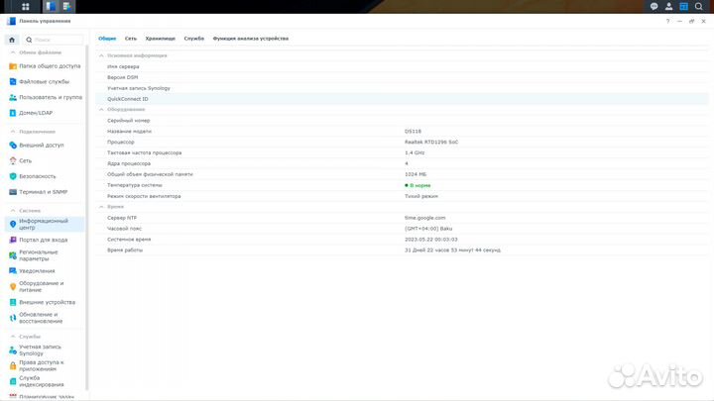Select the Control Panel taskbar icon
The width and height of the screenshot is (714, 401).
(x=51, y=6)
